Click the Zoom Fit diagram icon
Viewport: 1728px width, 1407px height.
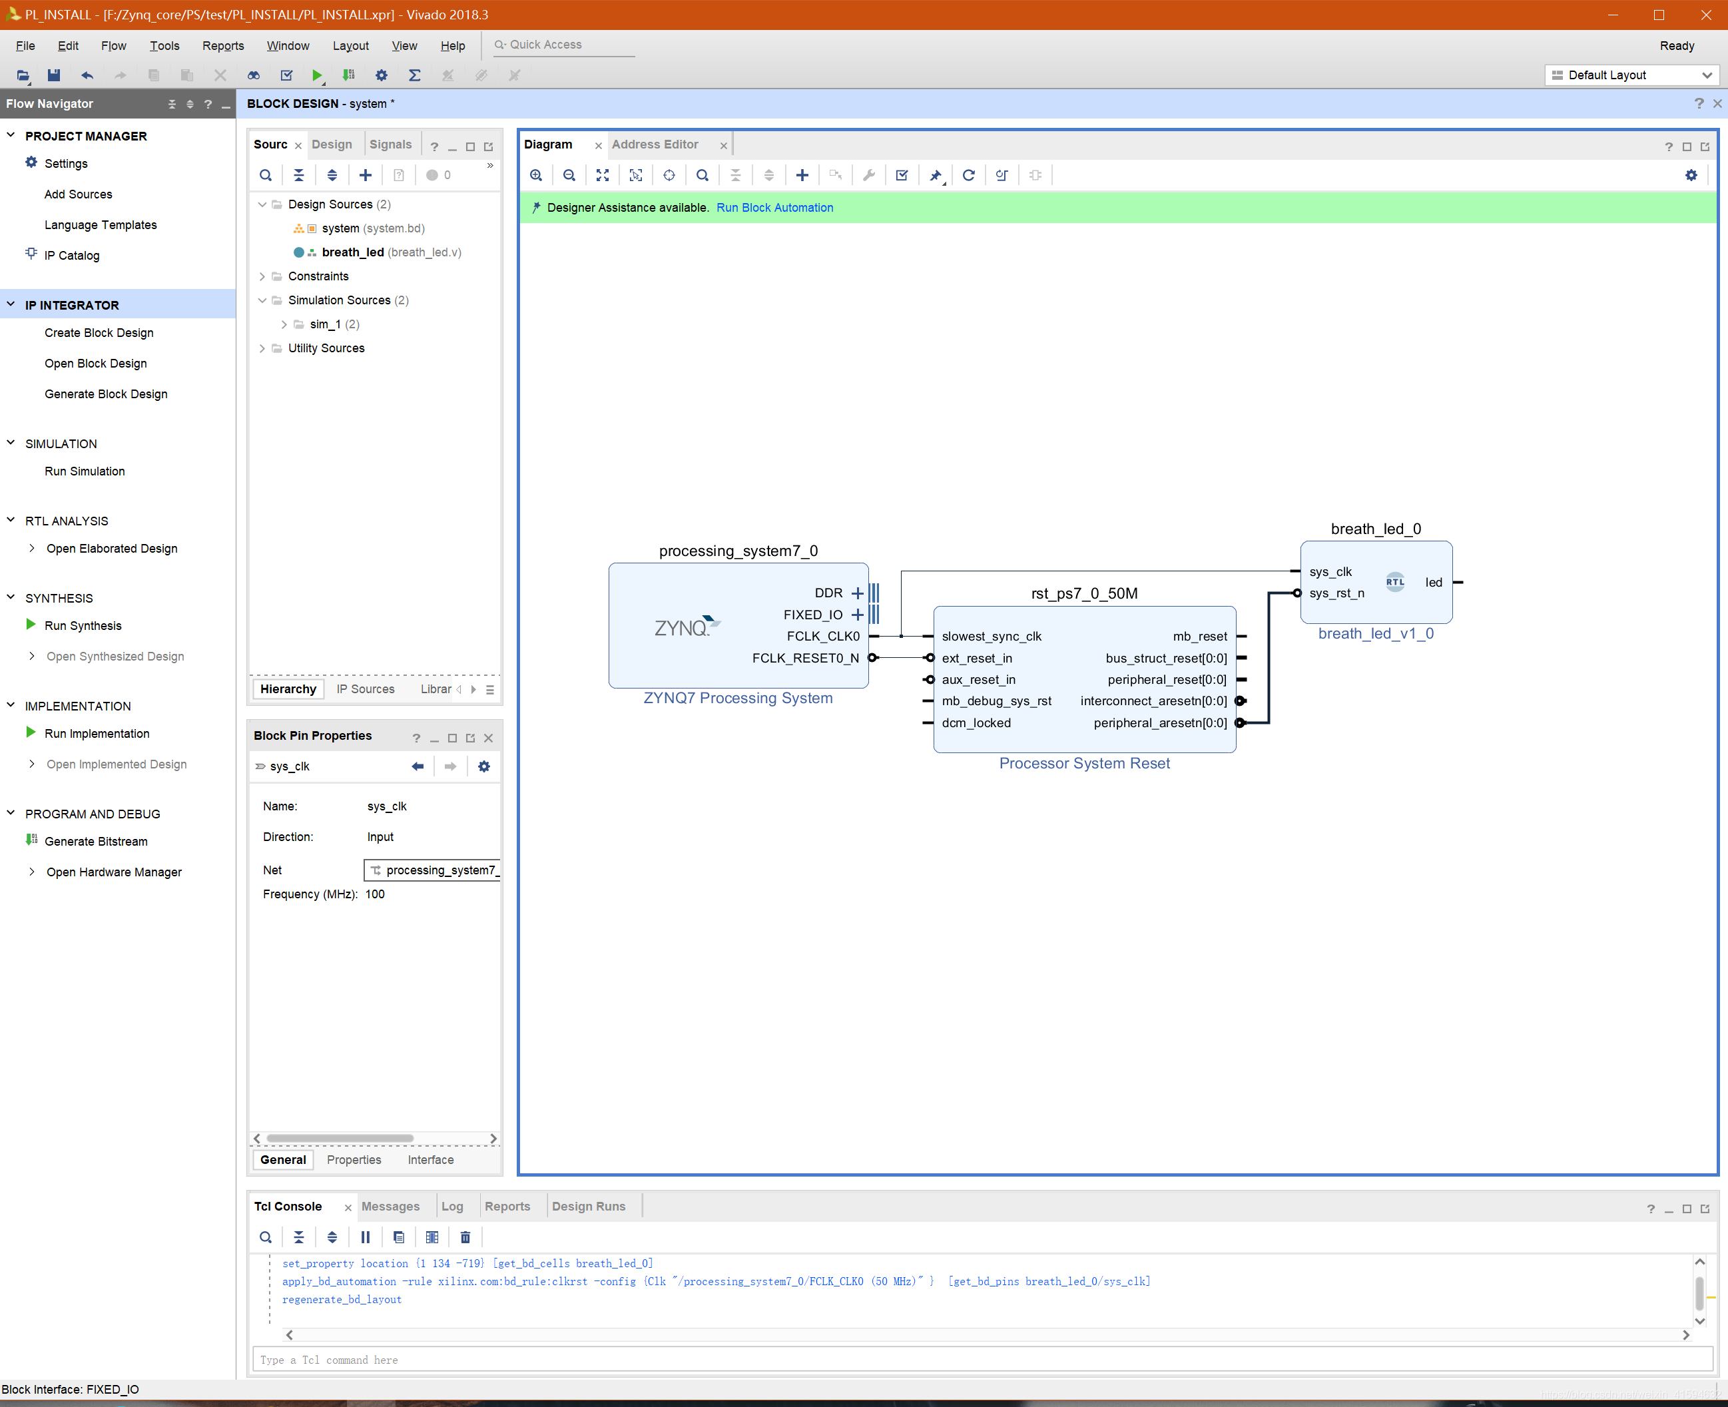602,175
